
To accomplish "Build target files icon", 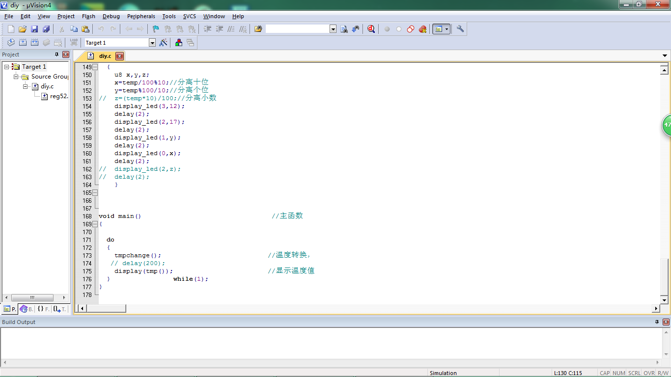I will coord(23,43).
